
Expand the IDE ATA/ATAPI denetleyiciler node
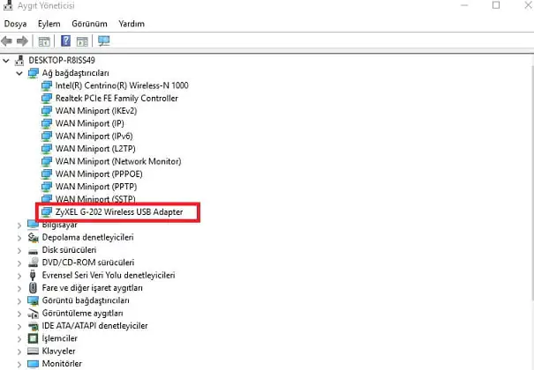[19, 327]
